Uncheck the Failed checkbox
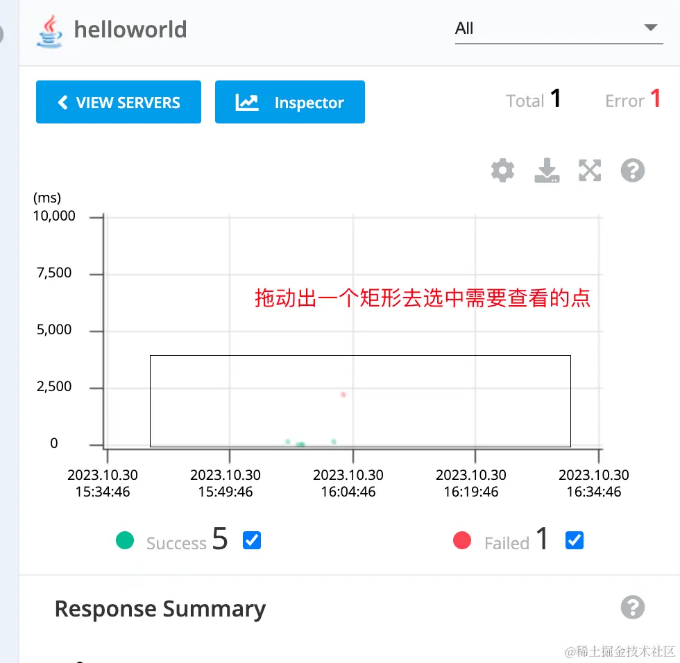 575,540
